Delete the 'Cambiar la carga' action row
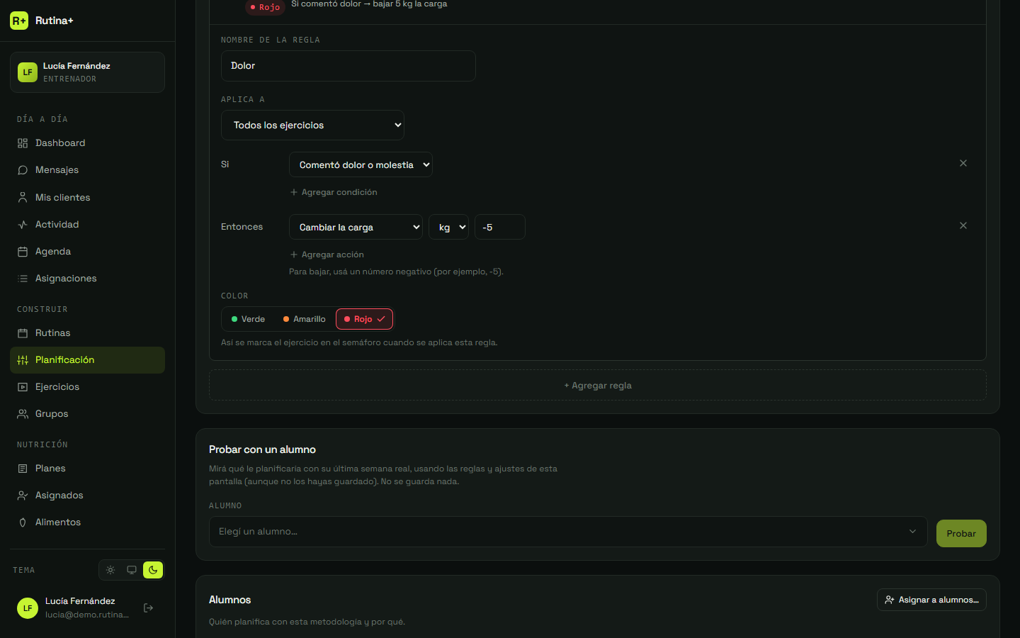This screenshot has height=638, width=1020. [963, 225]
